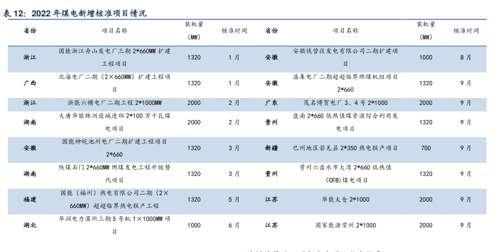Click the project '华润电力蒲圻三期 5 号机 1×1000MW 项目'
This screenshot has height=252, width=499.
(x=115, y=225)
